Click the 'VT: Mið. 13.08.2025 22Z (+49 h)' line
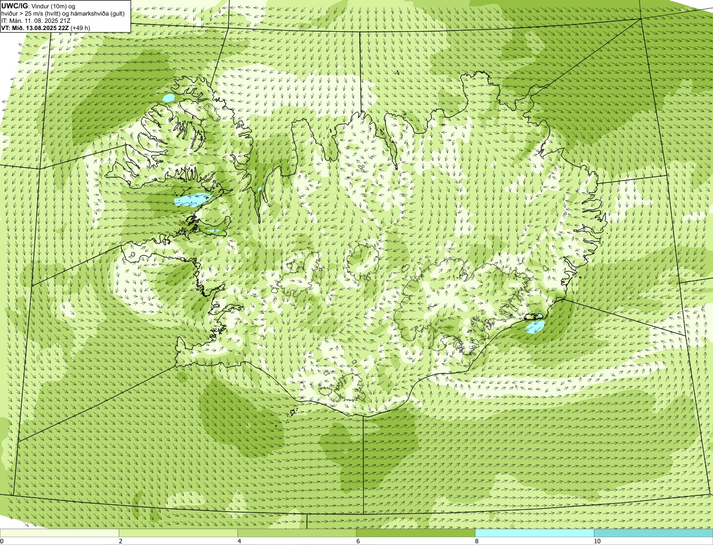The image size is (713, 545). [x=46, y=28]
